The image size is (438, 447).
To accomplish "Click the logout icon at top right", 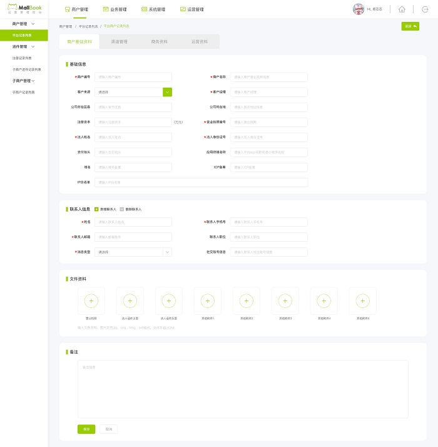I will click(x=425, y=9).
